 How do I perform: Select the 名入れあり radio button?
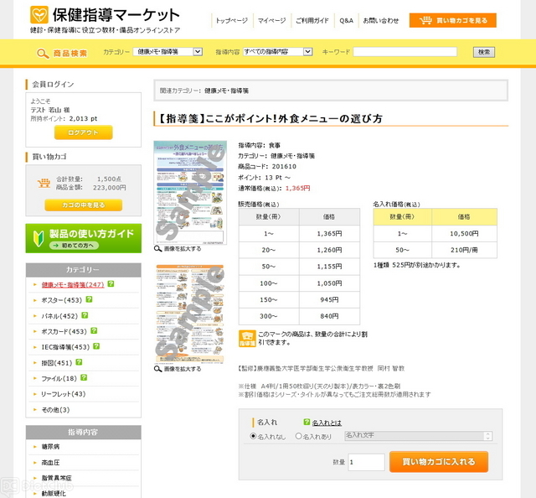point(298,437)
